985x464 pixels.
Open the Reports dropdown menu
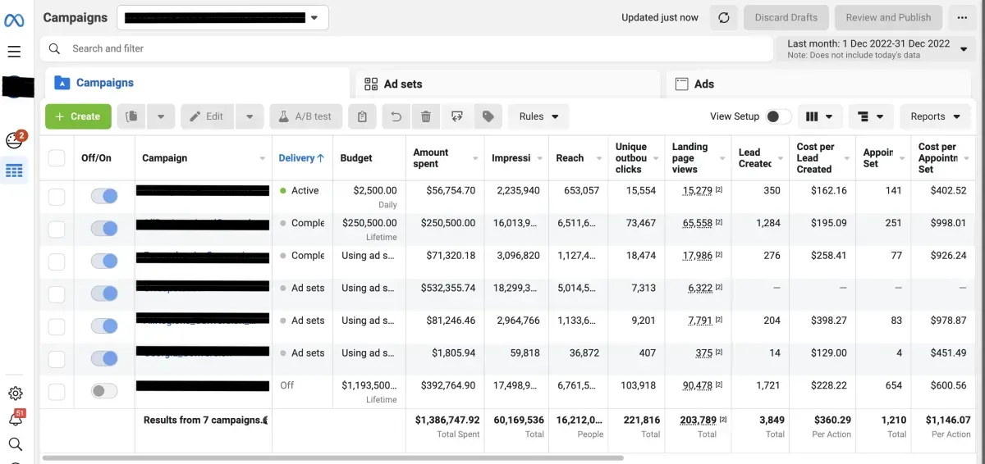tap(936, 116)
